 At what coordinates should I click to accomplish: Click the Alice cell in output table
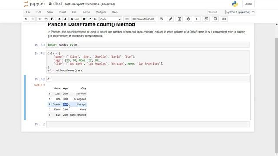click(x=58, y=94)
